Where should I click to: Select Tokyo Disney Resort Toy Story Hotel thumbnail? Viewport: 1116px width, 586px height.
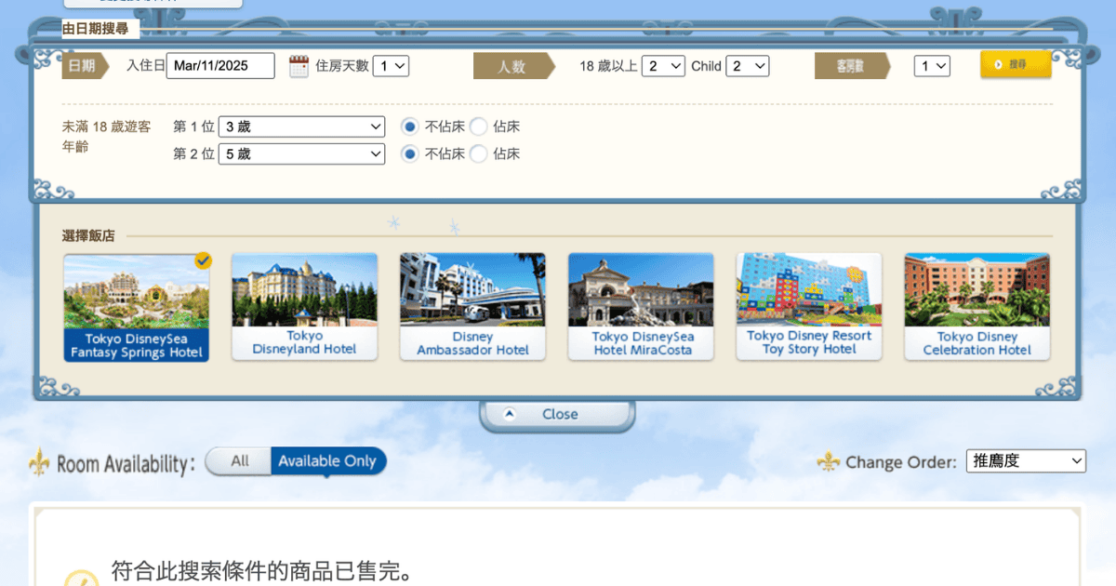(x=809, y=306)
